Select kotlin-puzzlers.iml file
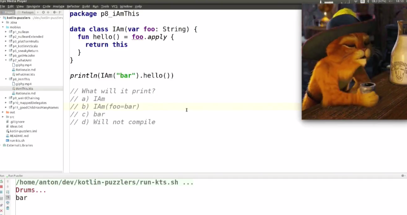The height and width of the screenshot is (215, 407). pyautogui.click(x=23, y=131)
